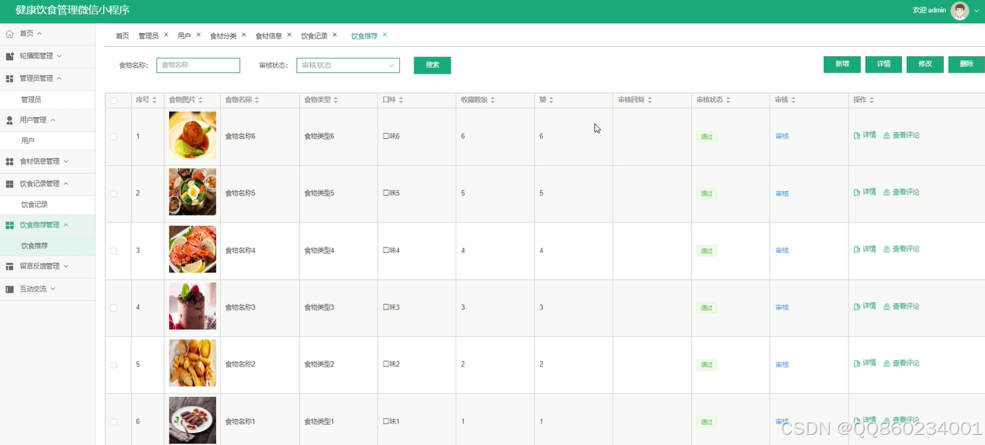Open 查看评论 for 食物名称6 row
Viewport: 985px width, 445px height.
tap(901, 135)
